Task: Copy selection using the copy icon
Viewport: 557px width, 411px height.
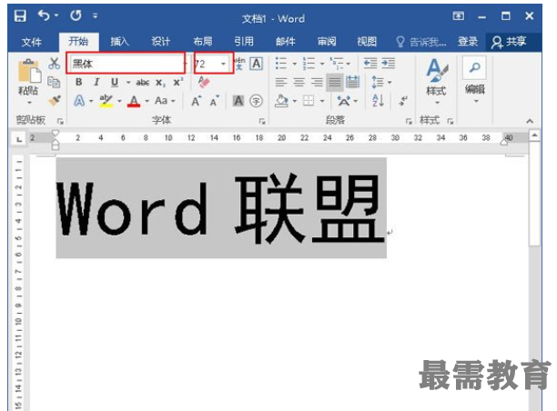Action: pyautogui.click(x=54, y=83)
